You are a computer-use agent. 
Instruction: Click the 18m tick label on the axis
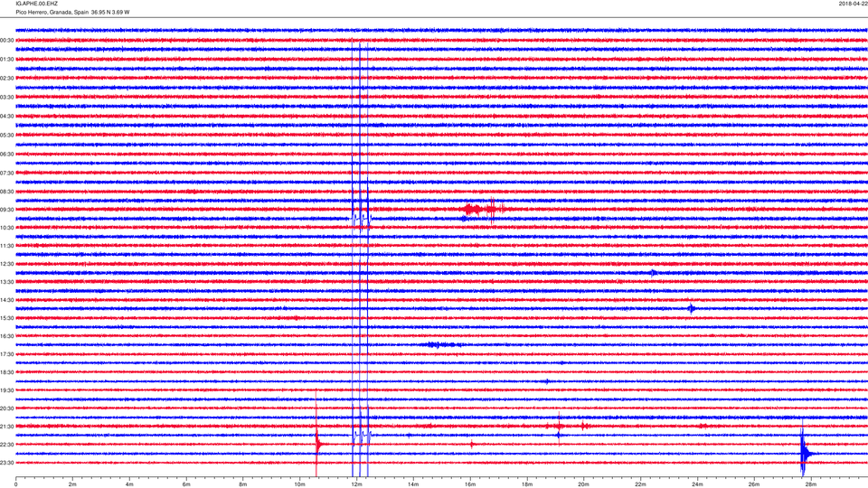coord(526,484)
